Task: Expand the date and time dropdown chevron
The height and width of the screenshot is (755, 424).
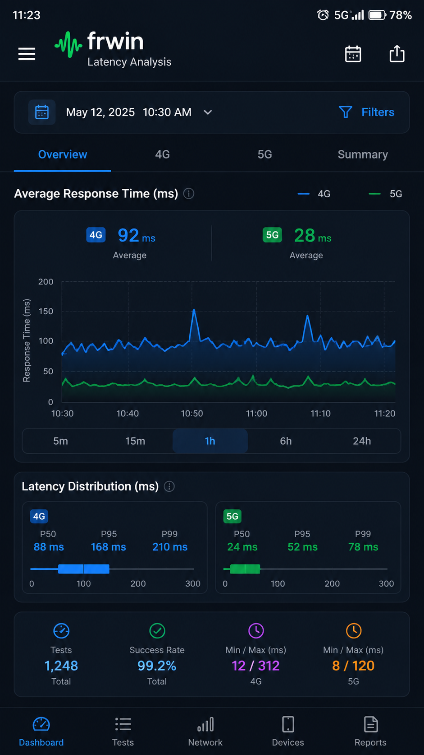Action: [208, 112]
